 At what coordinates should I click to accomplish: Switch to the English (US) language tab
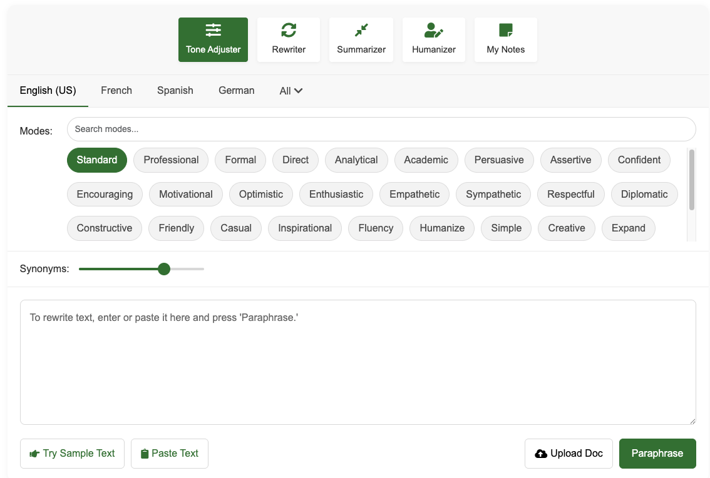point(48,91)
